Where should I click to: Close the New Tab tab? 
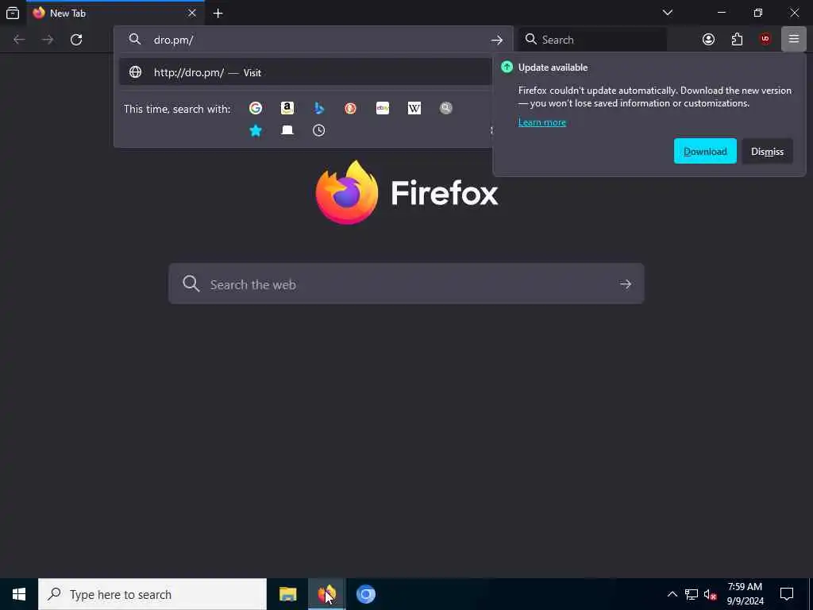192,13
